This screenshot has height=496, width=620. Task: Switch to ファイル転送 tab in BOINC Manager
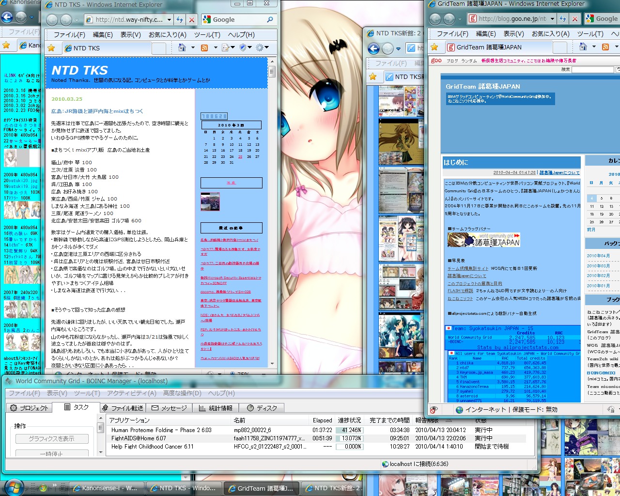coord(122,408)
